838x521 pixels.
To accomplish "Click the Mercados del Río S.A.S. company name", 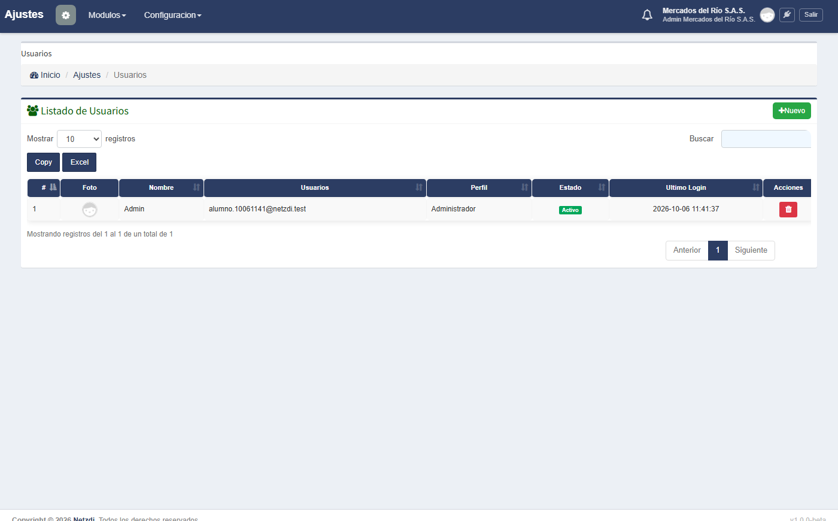I will pyautogui.click(x=704, y=11).
